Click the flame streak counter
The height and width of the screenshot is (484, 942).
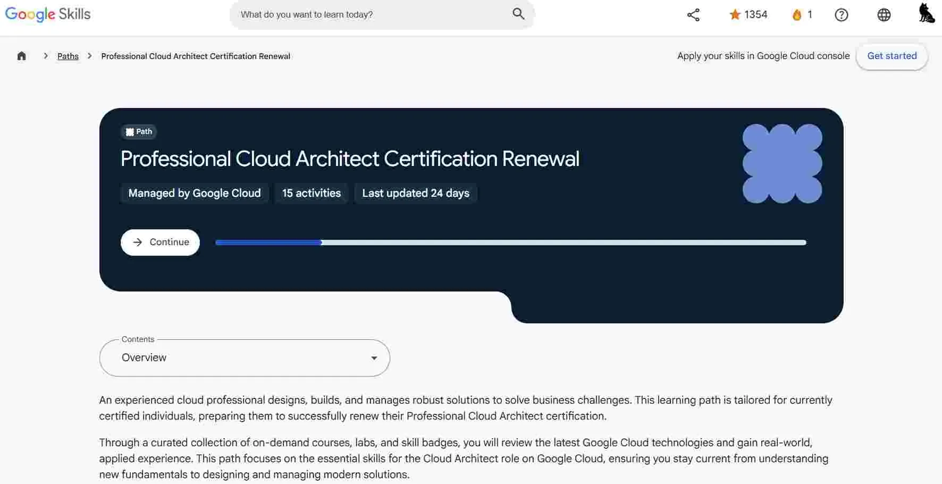pos(802,15)
